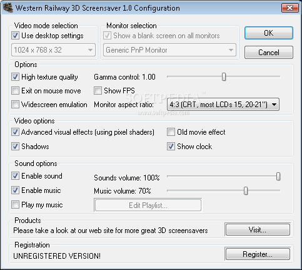
Task: Click the Music volume slider handle
Action: [246, 191]
